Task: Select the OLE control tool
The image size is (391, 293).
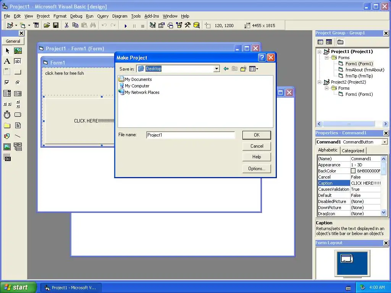Action: [7, 158]
